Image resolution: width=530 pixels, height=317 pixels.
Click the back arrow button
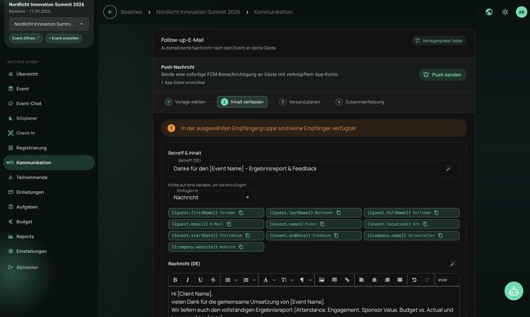[x=110, y=12]
